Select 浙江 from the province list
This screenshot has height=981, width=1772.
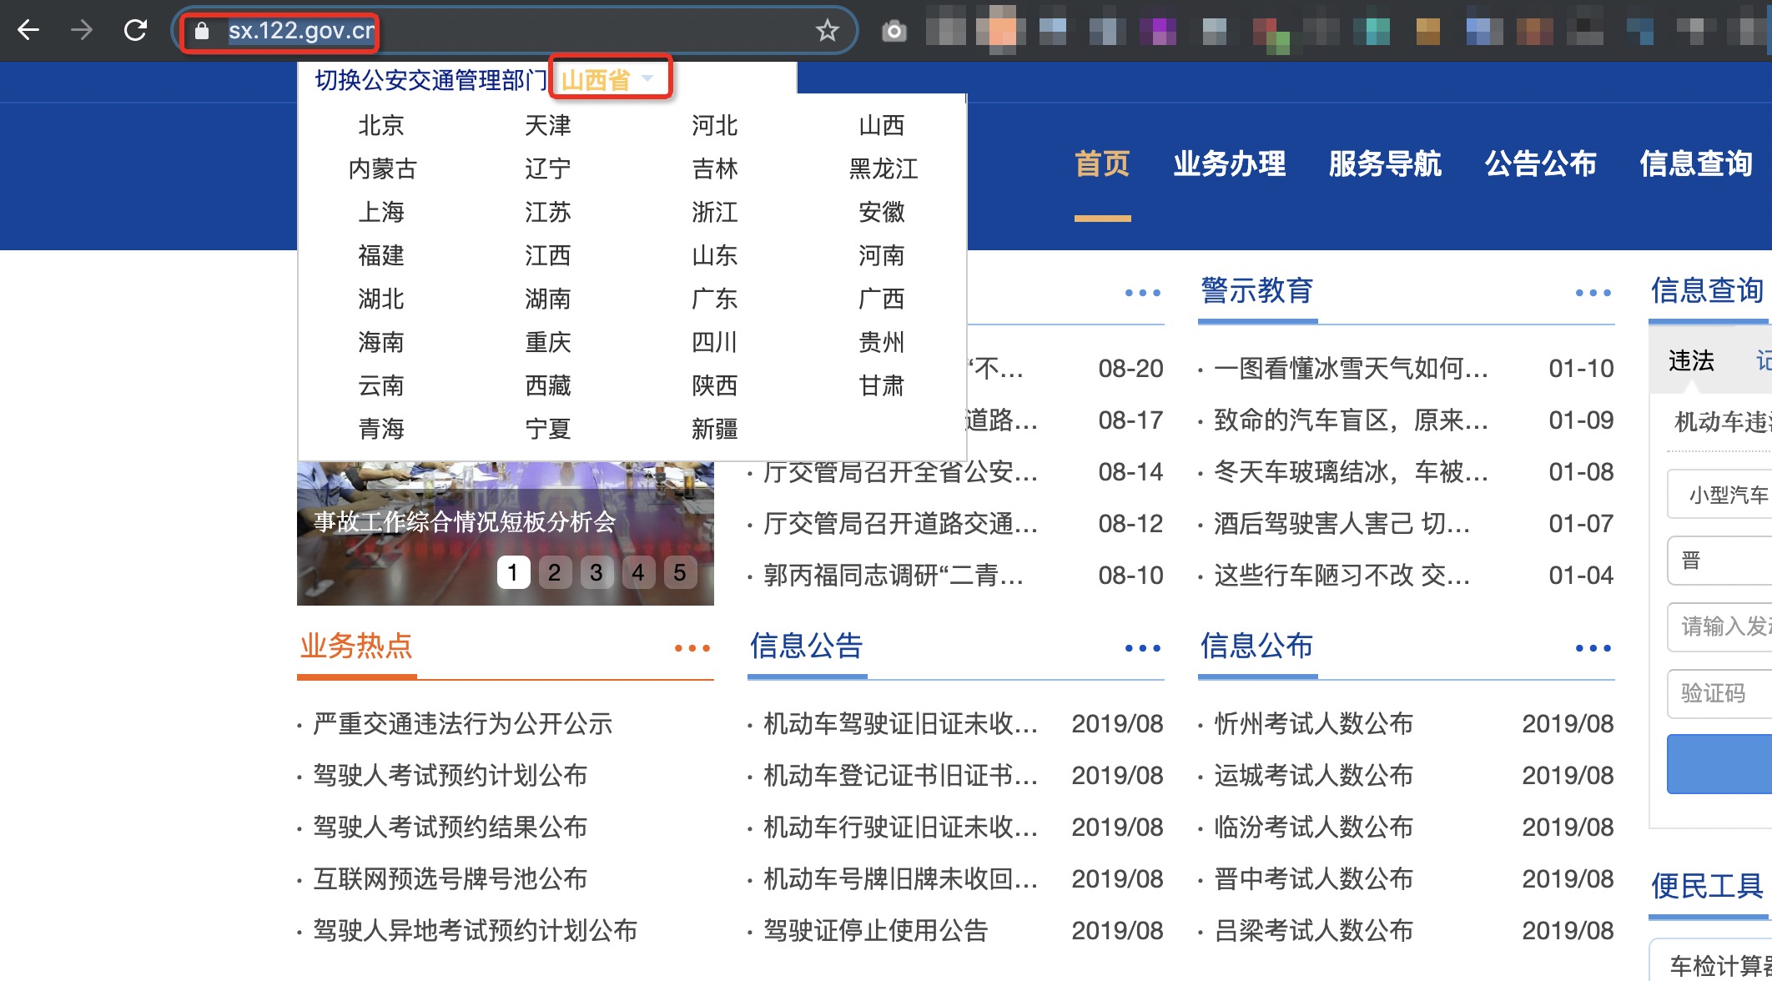tap(715, 212)
